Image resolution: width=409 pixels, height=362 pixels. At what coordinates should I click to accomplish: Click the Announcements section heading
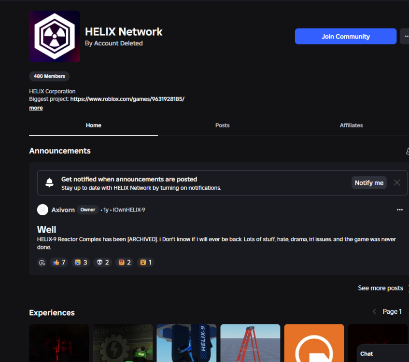[x=60, y=151]
